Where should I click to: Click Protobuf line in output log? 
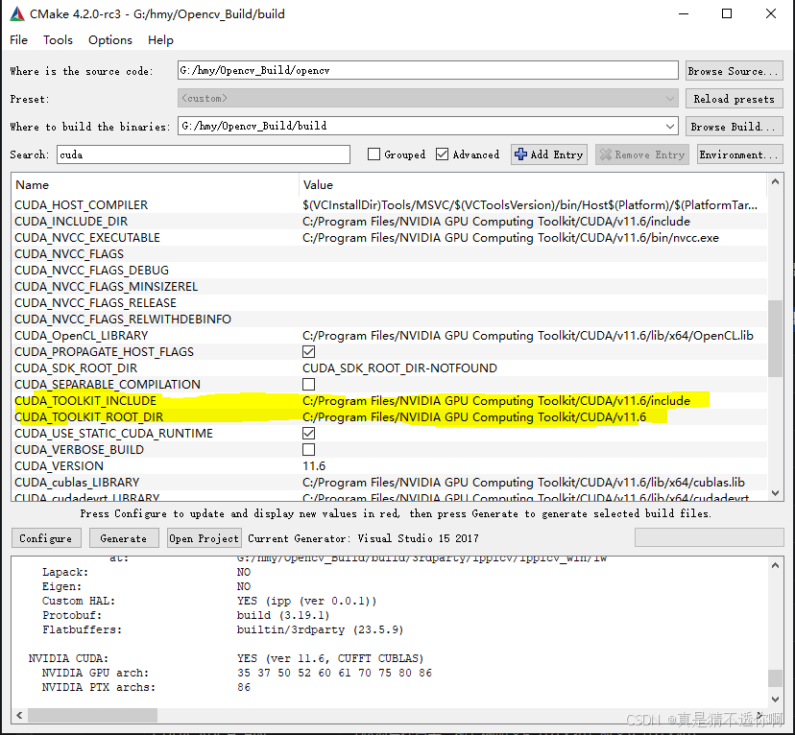click(x=186, y=615)
